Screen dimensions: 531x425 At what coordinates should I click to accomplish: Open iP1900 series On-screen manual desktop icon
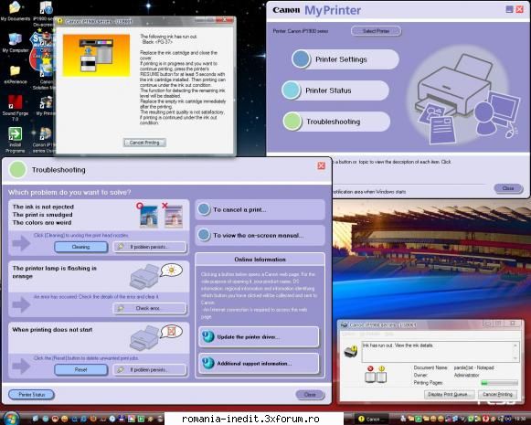pos(46,13)
